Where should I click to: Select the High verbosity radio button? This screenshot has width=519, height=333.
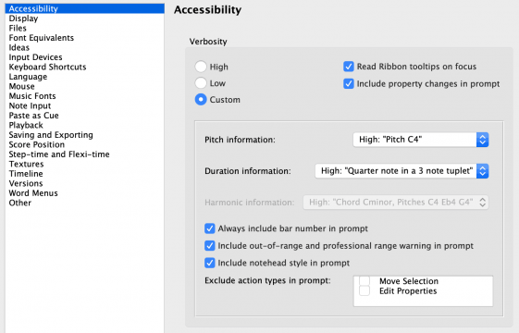coord(201,67)
